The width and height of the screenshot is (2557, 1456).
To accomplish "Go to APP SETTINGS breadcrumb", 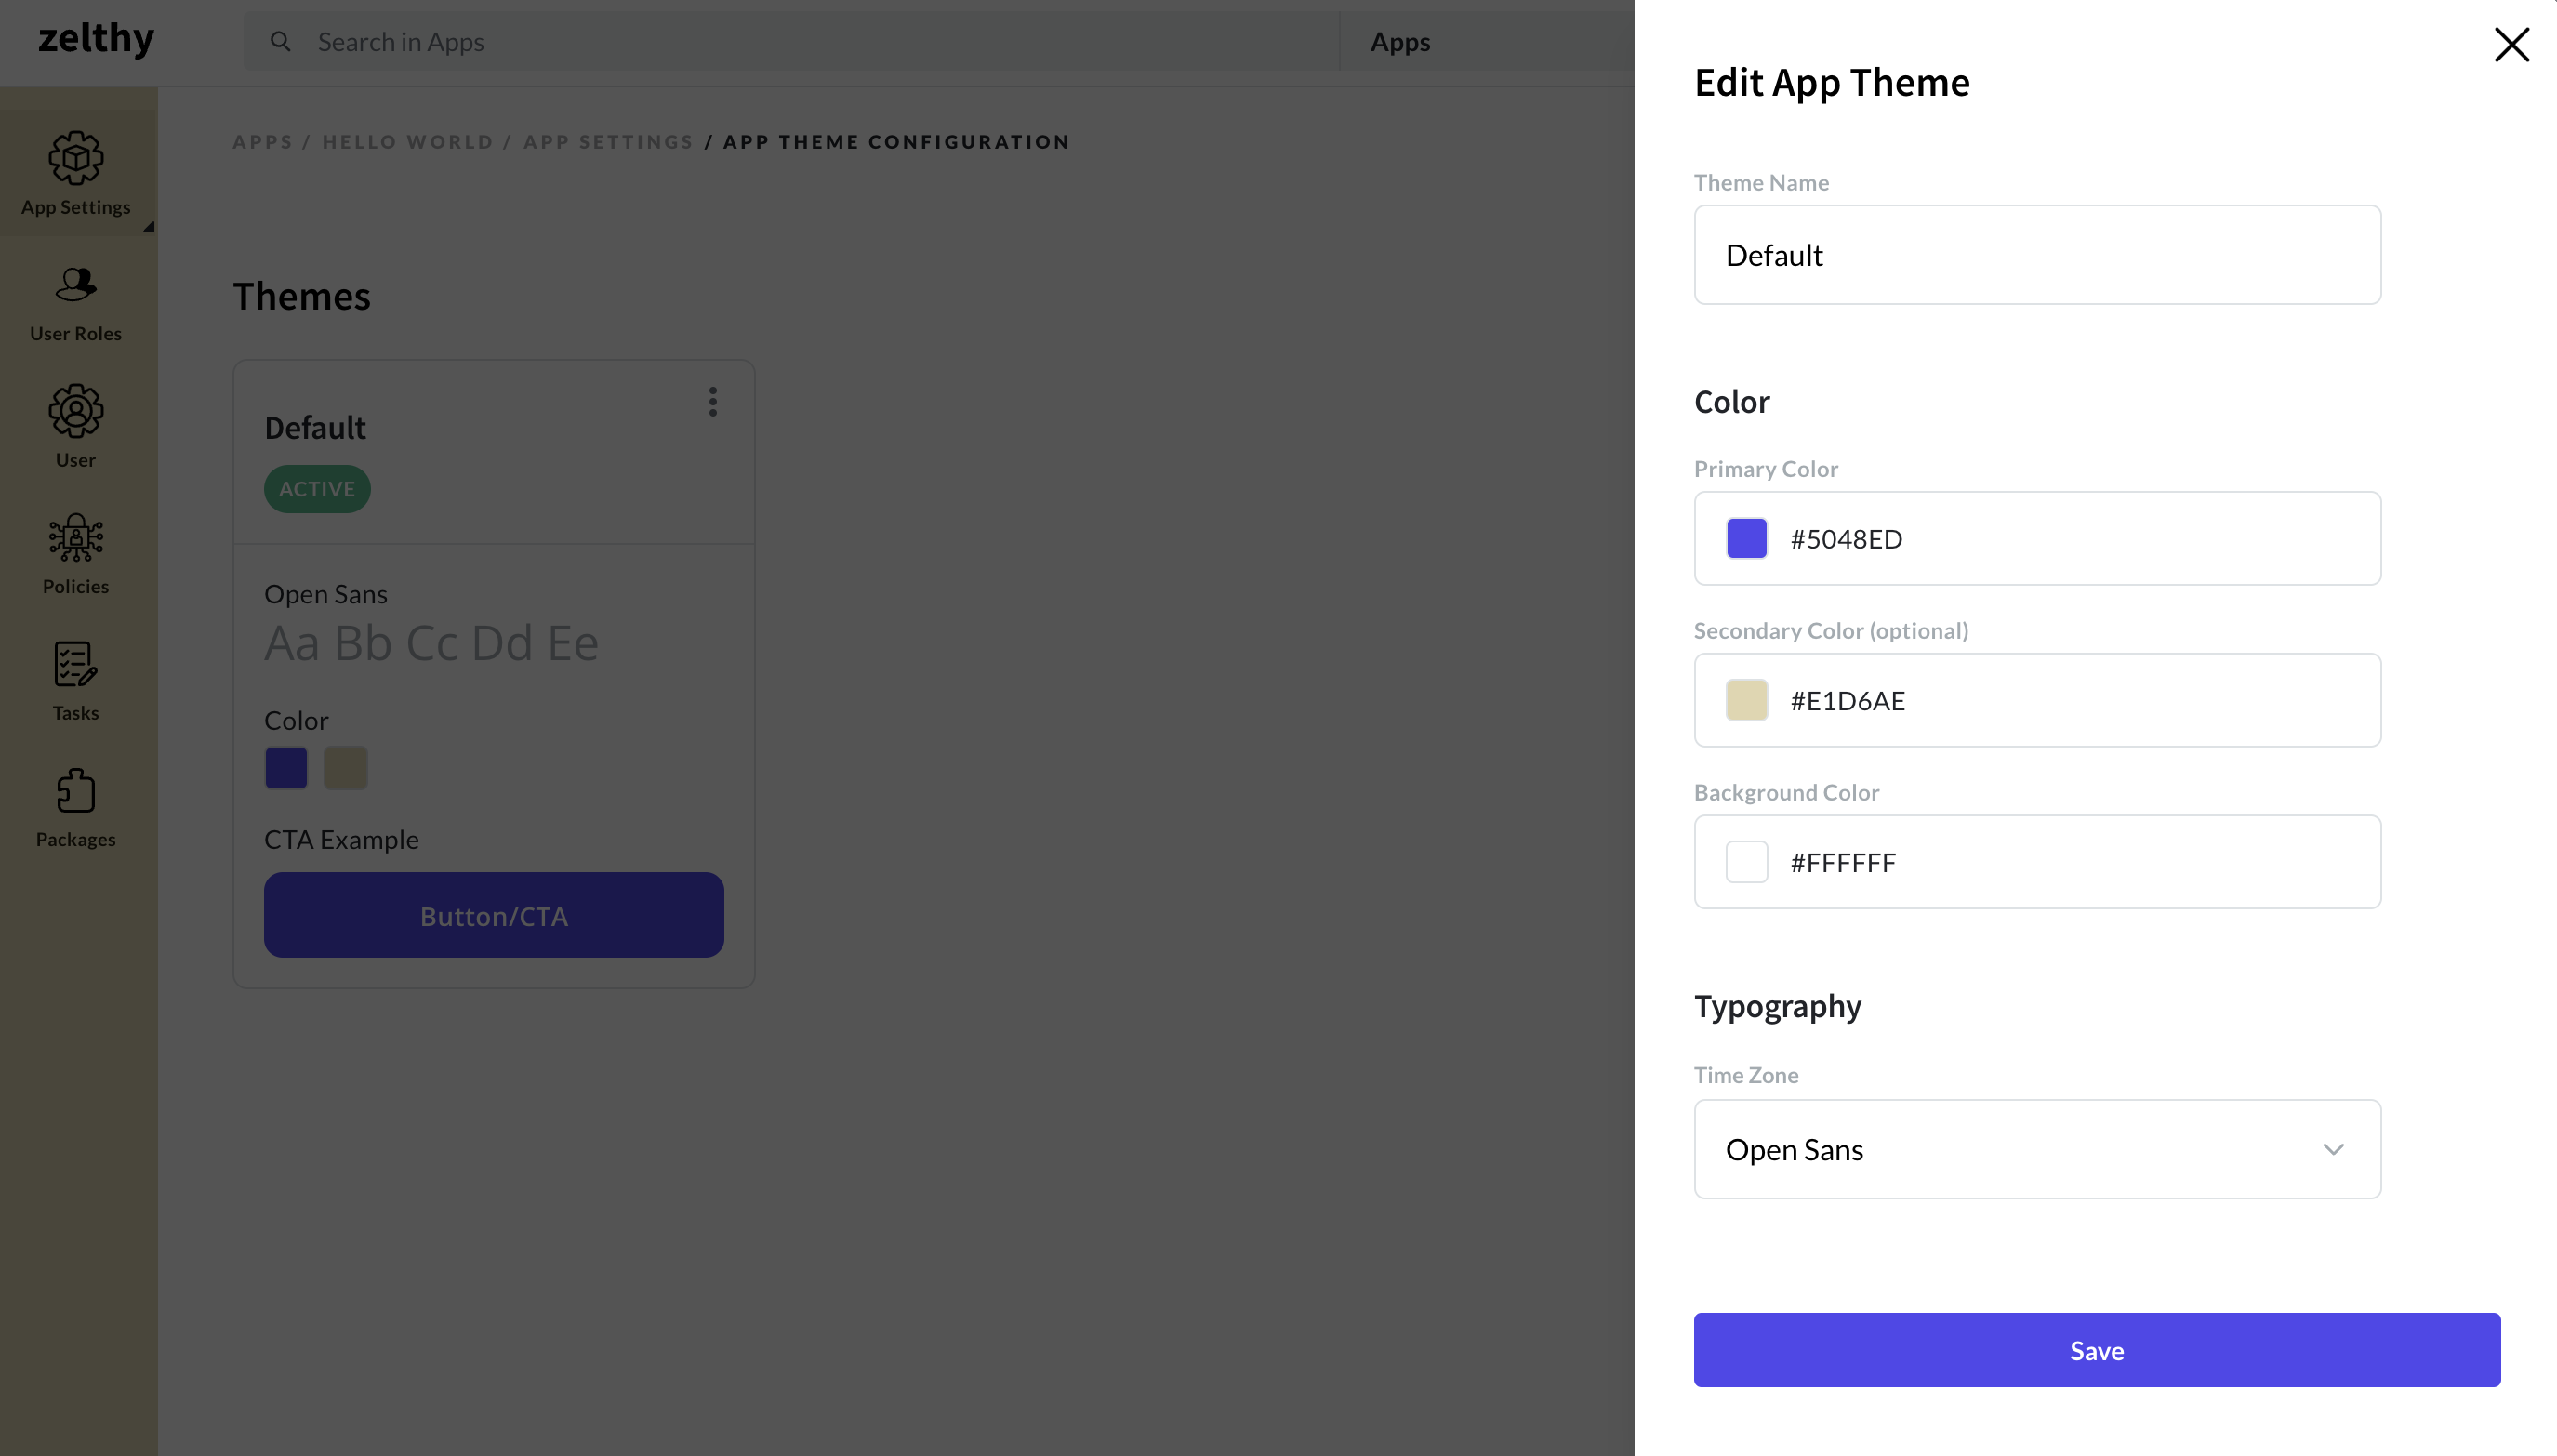I will pyautogui.click(x=608, y=142).
